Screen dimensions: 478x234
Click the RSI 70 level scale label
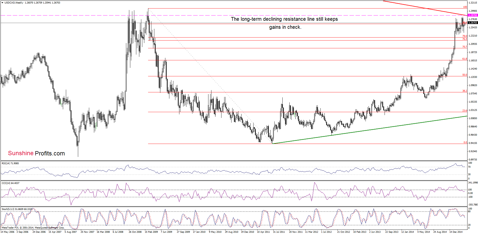(469, 167)
